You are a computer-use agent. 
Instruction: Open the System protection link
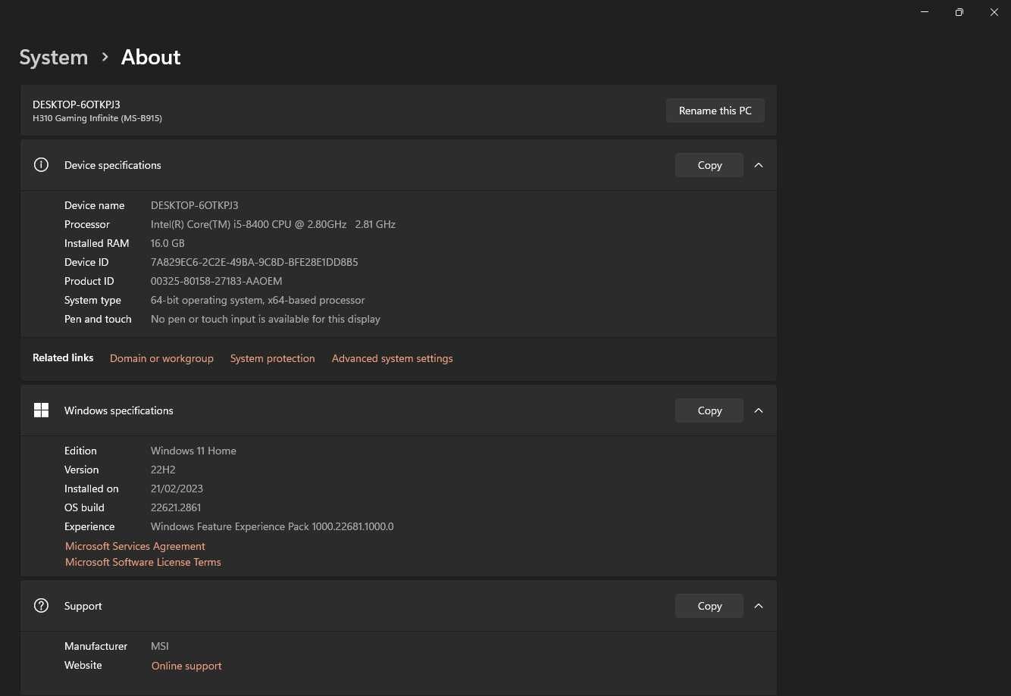[273, 358]
